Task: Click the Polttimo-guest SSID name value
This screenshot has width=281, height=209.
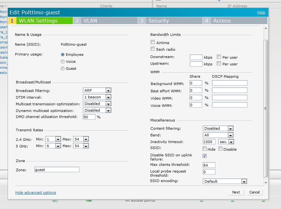Action: pos(74,44)
